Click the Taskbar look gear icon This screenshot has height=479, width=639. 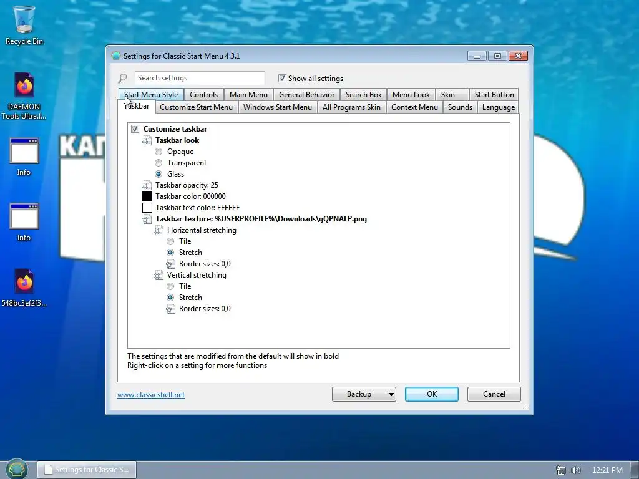click(x=147, y=140)
